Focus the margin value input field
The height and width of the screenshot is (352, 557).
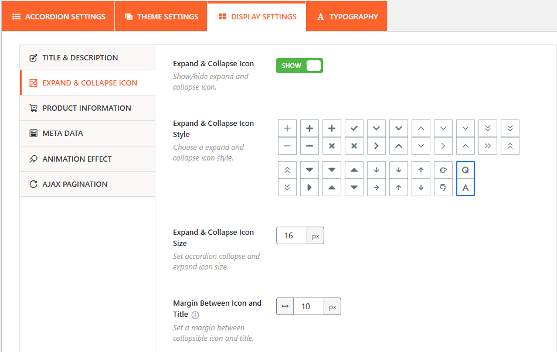308,306
